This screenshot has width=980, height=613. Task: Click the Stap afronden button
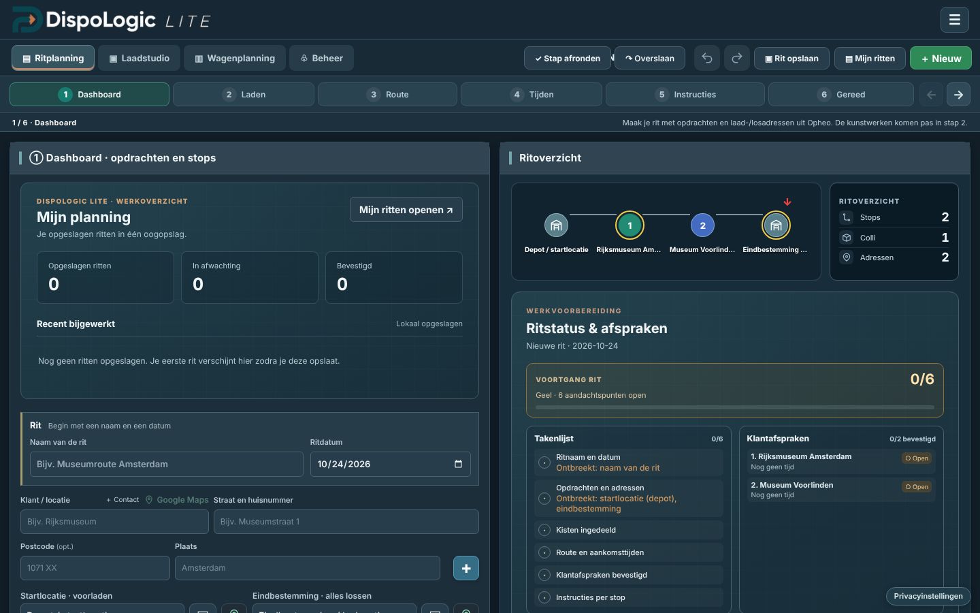(568, 58)
